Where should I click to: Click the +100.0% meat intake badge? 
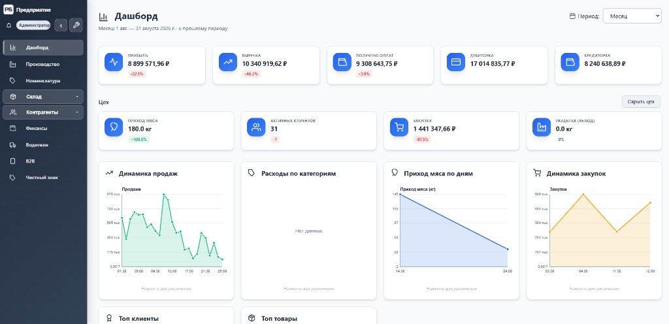139,139
